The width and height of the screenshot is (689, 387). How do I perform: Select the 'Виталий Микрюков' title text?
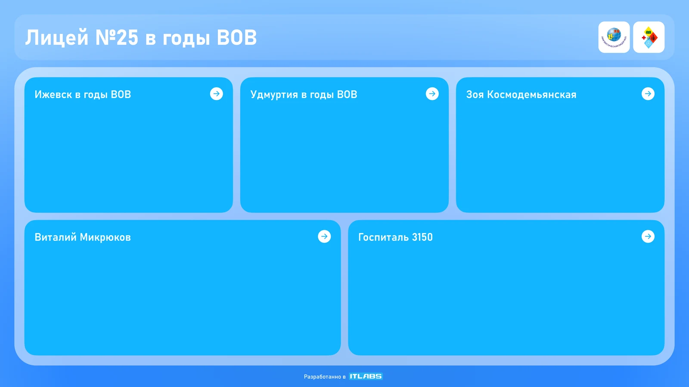(x=83, y=237)
